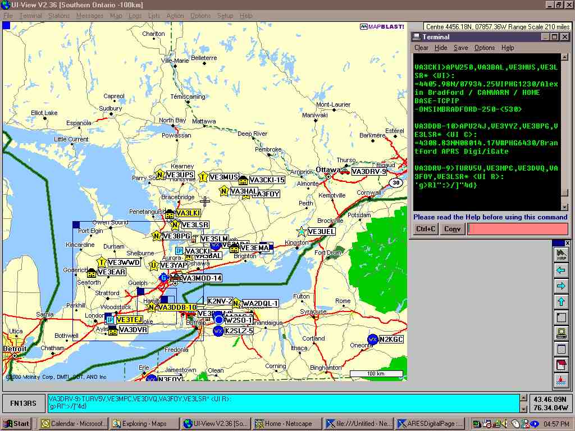Click the red-and-white document toolbar icon
The image size is (575, 431).
coord(561,365)
